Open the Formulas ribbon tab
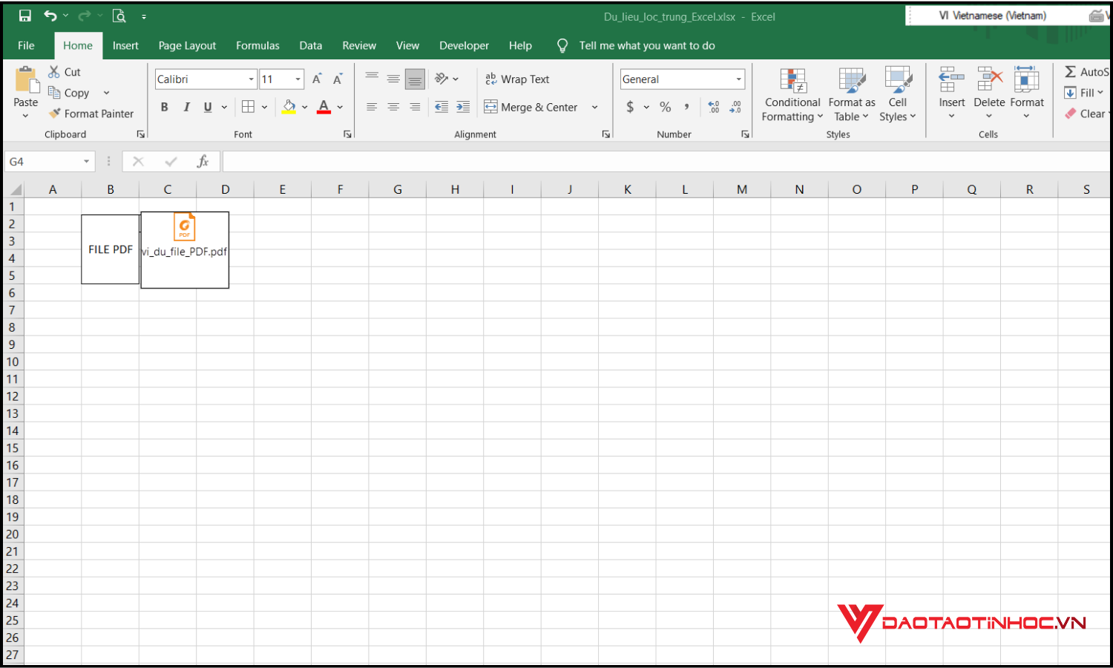 coord(257,45)
